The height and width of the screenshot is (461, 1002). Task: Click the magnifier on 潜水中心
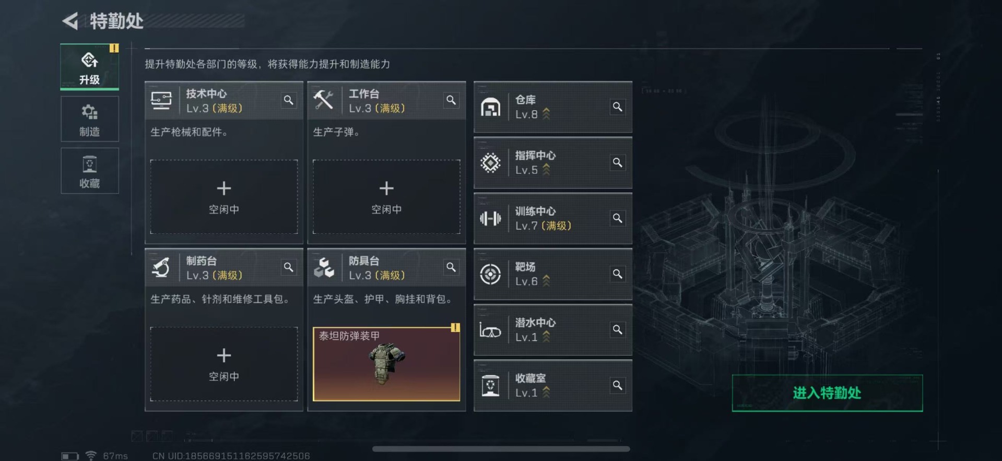coord(617,330)
